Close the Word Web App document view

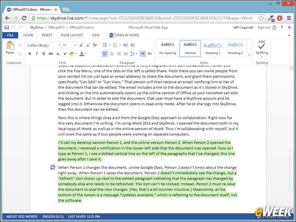click(x=289, y=28)
